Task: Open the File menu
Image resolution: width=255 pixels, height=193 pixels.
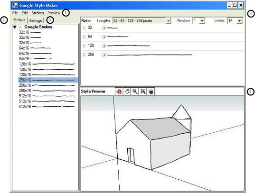Action: click(x=15, y=13)
